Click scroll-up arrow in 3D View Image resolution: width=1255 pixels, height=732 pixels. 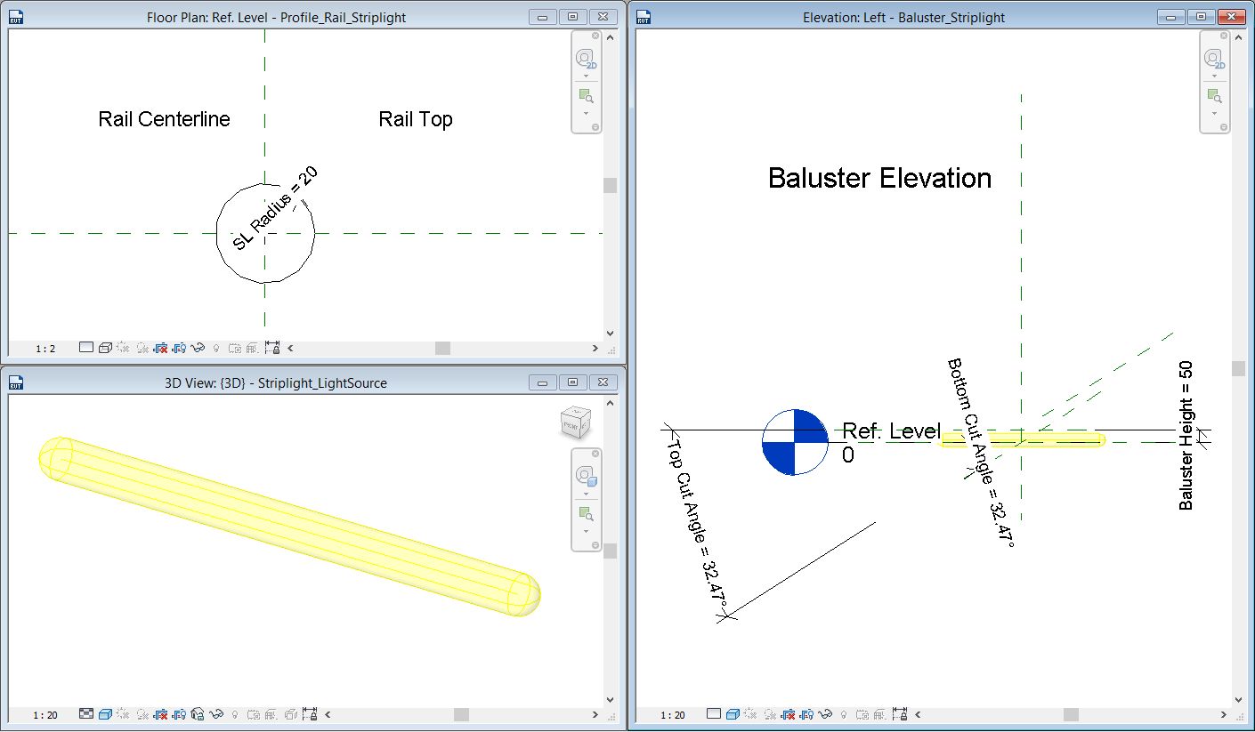(x=610, y=403)
